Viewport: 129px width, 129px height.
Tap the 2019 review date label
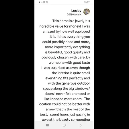click(x=74, y=14)
